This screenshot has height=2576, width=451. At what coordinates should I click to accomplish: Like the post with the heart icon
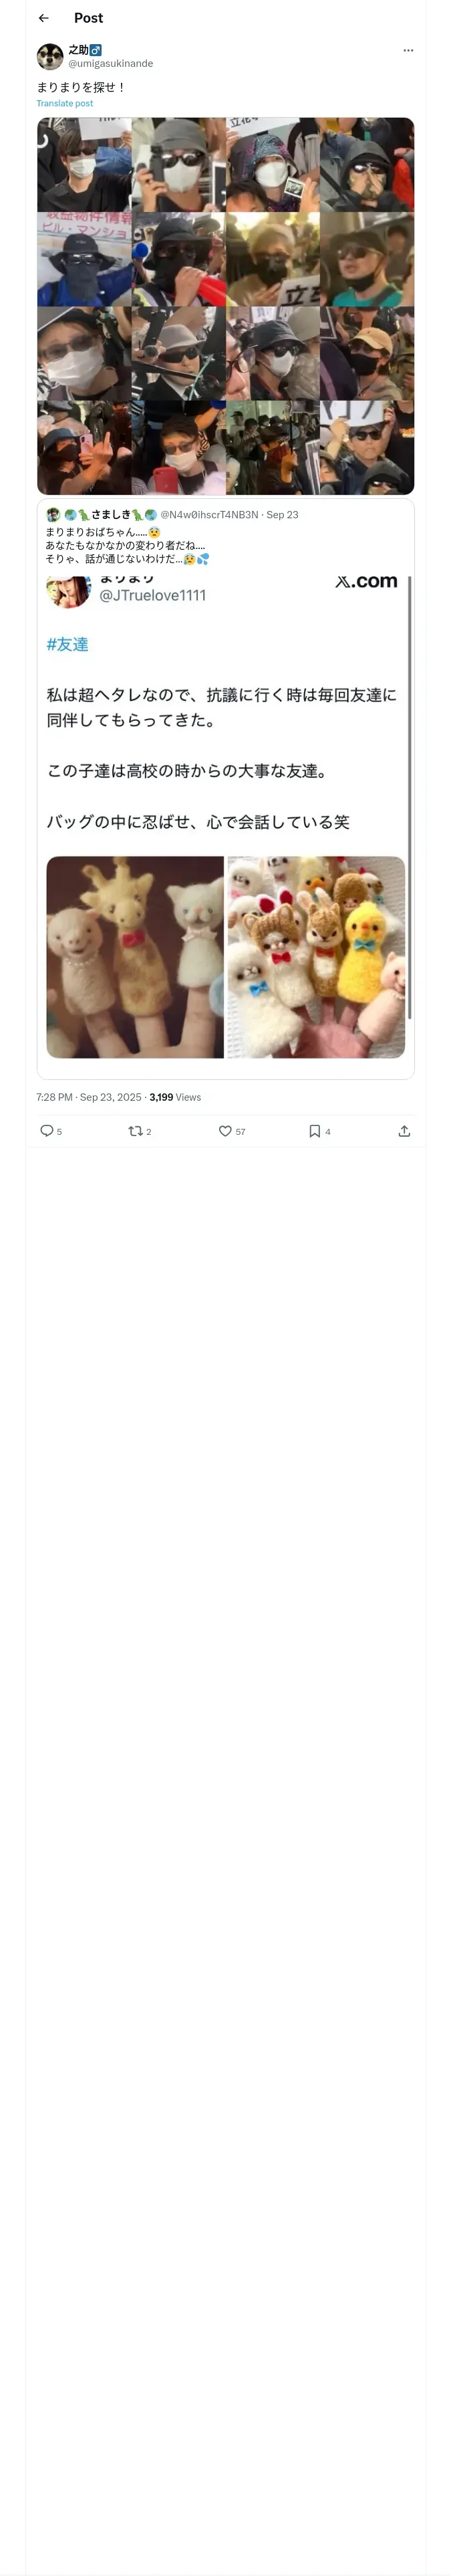225,1131
